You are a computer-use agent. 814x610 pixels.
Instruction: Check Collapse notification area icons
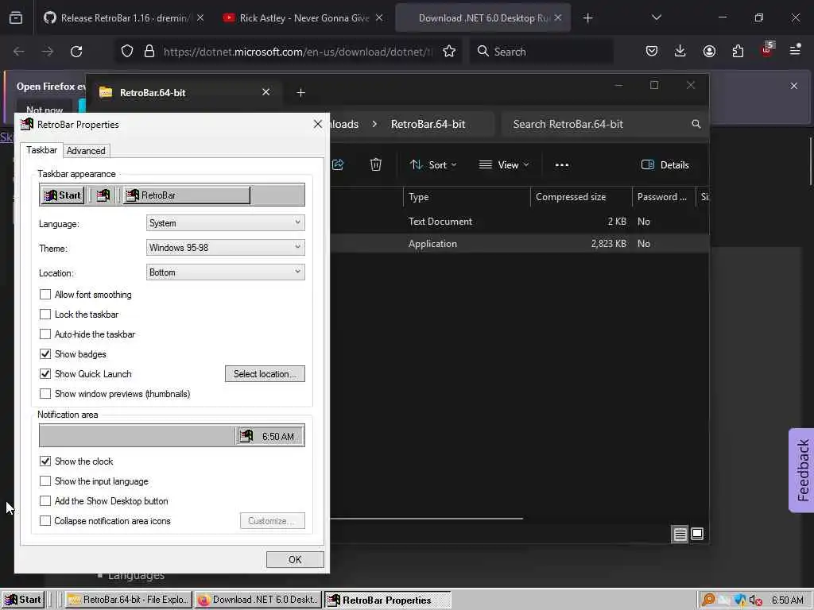(x=45, y=521)
